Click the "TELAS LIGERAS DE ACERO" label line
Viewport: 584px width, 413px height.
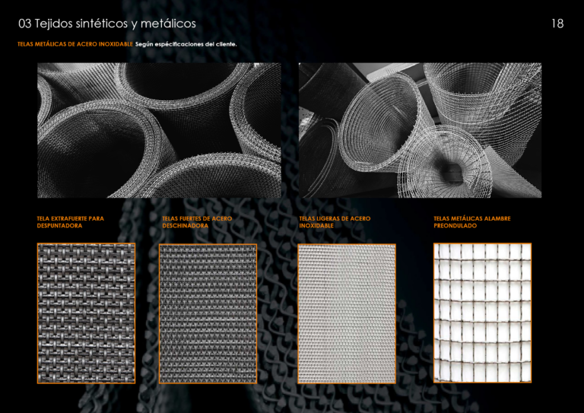[x=335, y=218]
